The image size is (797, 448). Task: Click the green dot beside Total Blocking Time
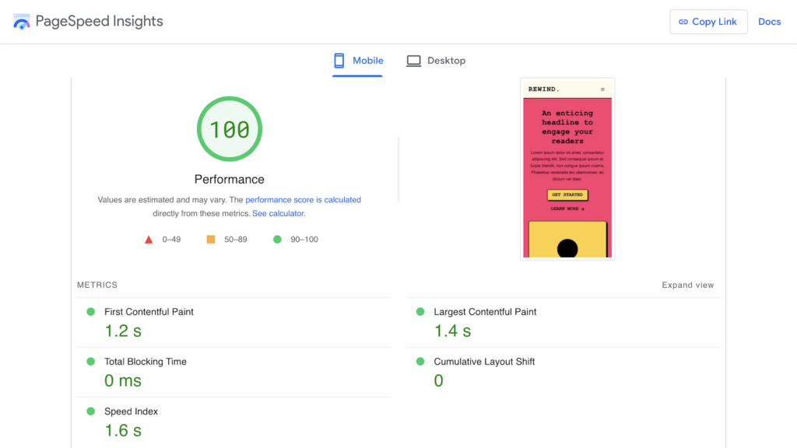point(91,361)
